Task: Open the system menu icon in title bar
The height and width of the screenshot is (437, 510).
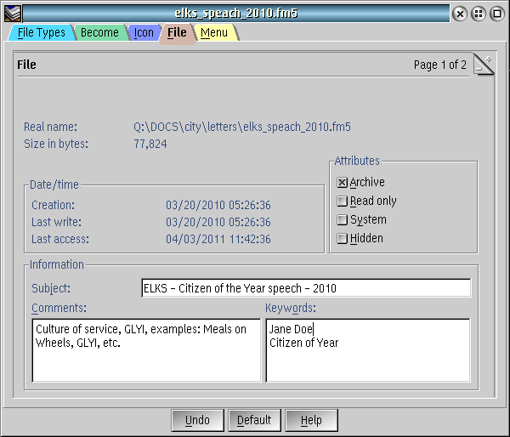Action: point(13,13)
